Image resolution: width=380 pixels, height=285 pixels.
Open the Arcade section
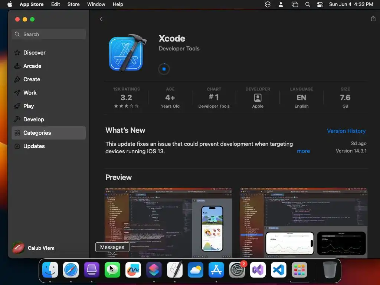pos(49,66)
